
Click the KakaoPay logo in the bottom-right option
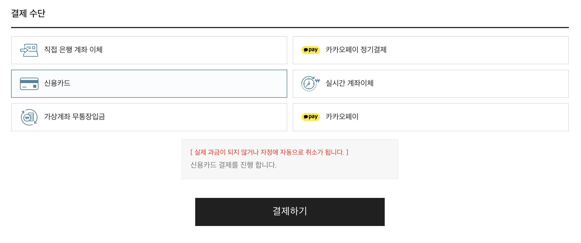coord(311,117)
